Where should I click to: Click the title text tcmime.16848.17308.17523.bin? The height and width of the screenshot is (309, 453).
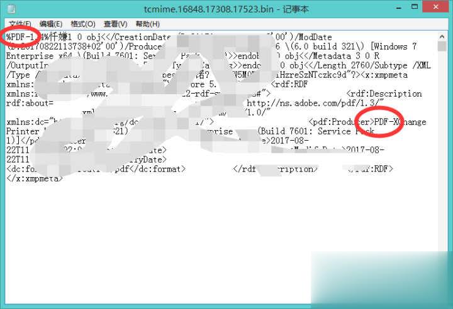209,9
